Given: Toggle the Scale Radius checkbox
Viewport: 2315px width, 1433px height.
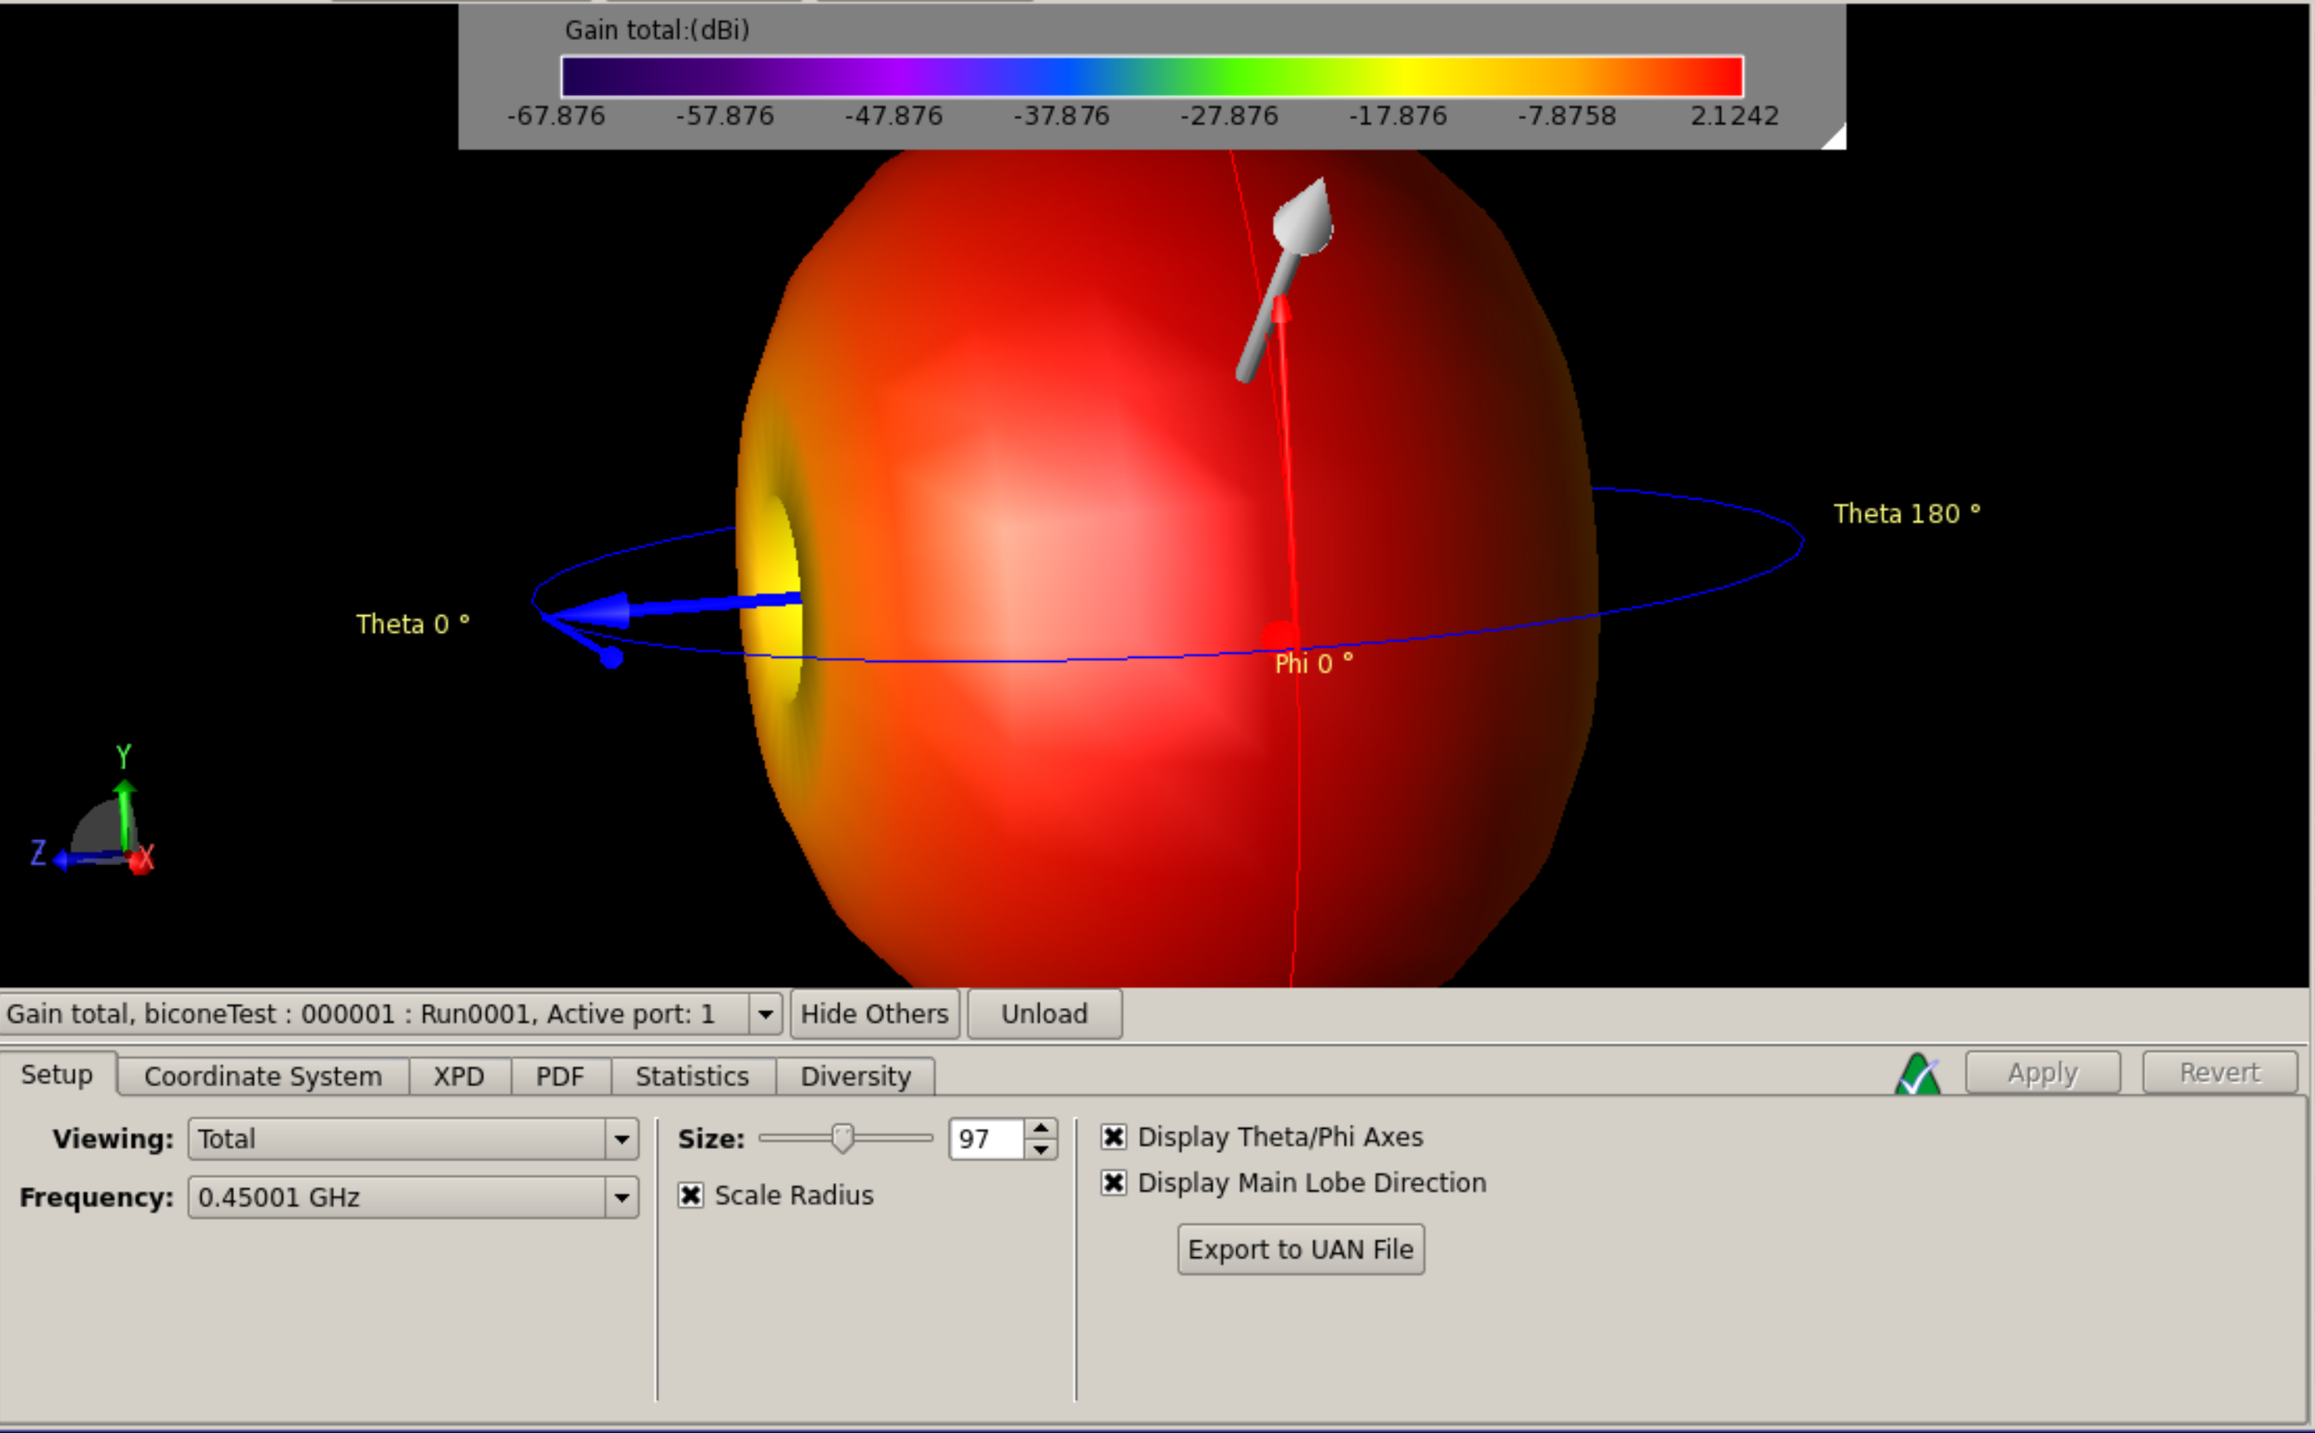Looking at the screenshot, I should [691, 1195].
